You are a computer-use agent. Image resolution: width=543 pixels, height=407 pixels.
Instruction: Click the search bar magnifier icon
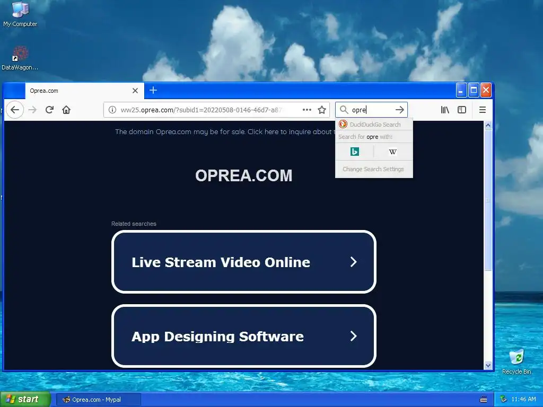point(344,110)
